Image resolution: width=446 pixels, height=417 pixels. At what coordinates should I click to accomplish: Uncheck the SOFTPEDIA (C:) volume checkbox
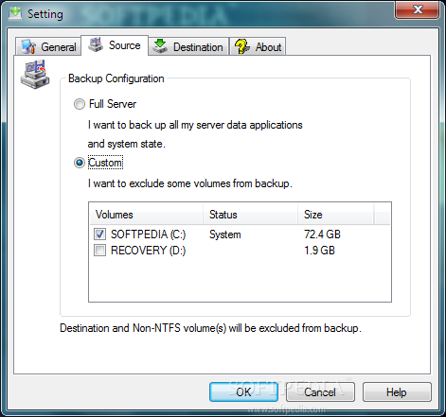pos(99,235)
